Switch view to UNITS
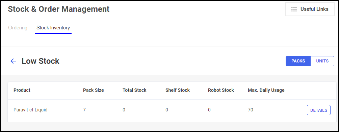Image resolution: width=339 pixels, height=132 pixels. tap(322, 61)
